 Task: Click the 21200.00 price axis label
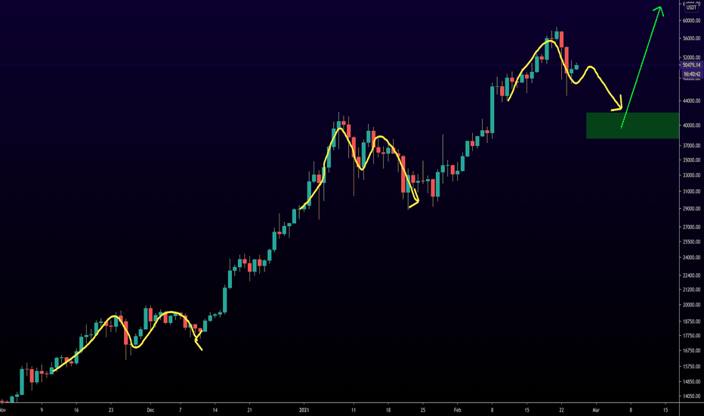click(692, 290)
